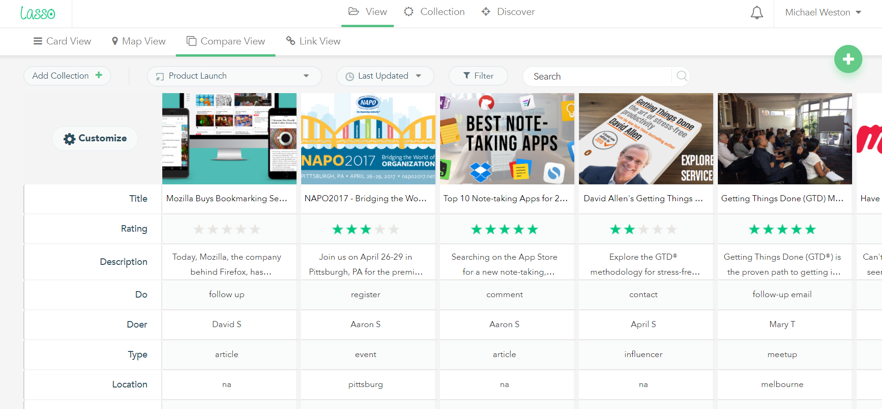Expand the Product Launch collection dropdown
The image size is (882, 409).
point(306,76)
